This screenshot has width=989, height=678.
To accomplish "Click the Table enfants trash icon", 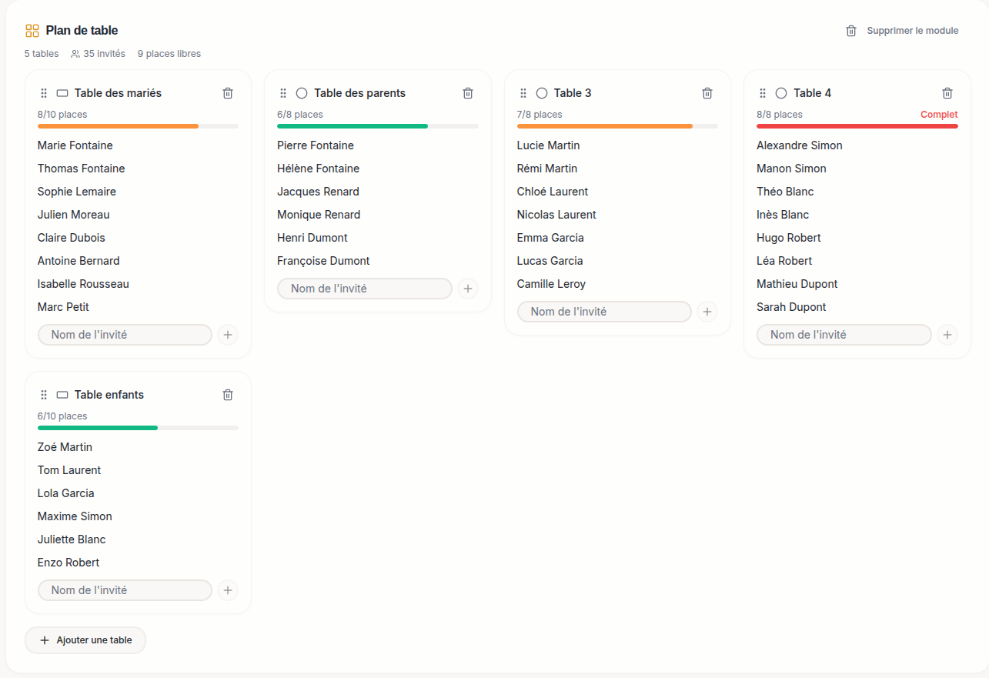I will click(x=228, y=395).
